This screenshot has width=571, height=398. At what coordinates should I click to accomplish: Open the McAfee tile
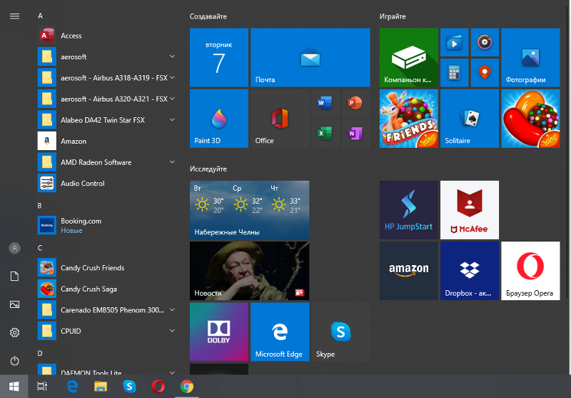(469, 209)
